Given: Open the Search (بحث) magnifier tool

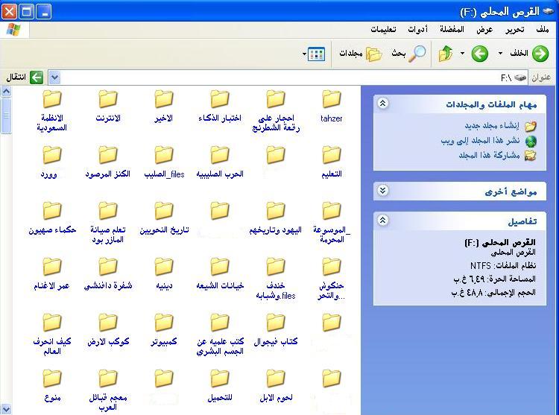Looking at the screenshot, I should pos(418,54).
